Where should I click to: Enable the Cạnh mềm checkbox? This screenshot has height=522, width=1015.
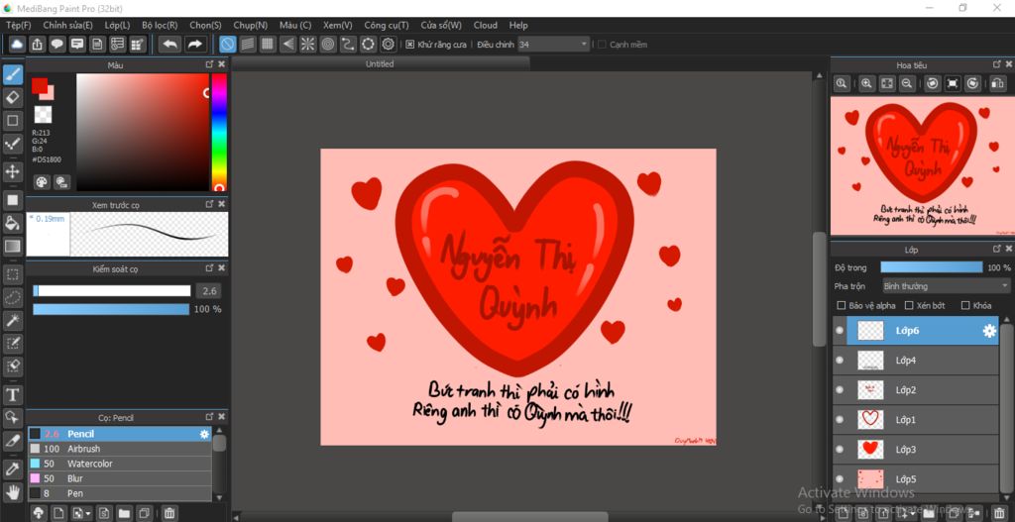(602, 45)
